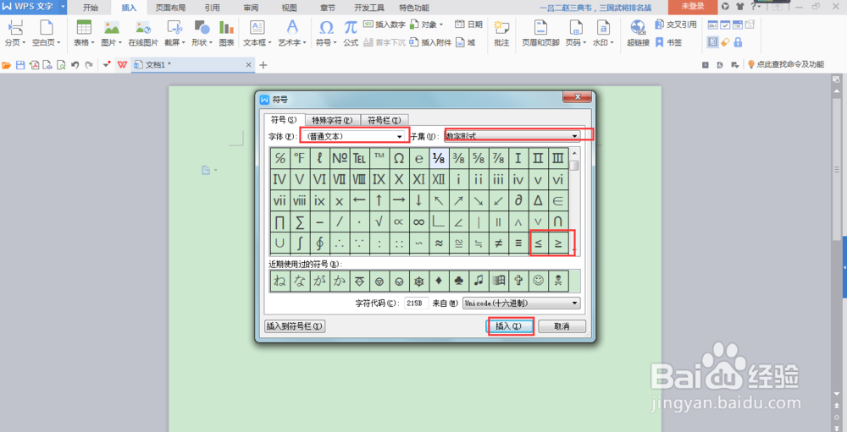Click the open folder icon in quick toolbar
Image resolution: width=847 pixels, height=432 pixels.
click(x=7, y=65)
